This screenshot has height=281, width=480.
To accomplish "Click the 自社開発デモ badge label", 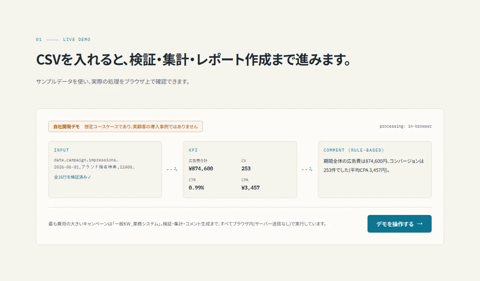I will tap(66, 127).
